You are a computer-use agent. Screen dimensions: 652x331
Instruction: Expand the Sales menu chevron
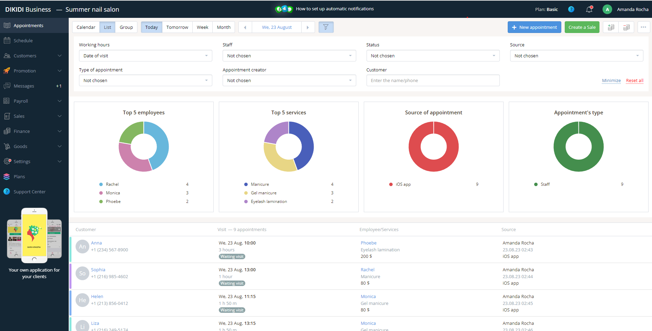(60, 116)
